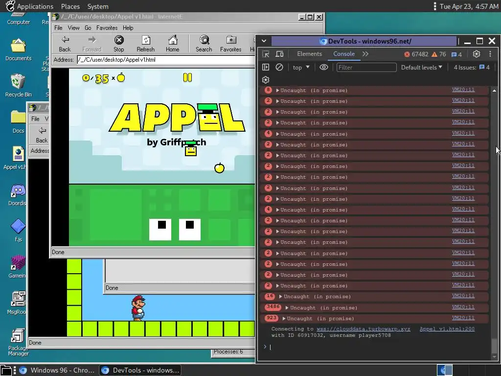
Task: Open the File menu in InternetE
Action: [58, 28]
